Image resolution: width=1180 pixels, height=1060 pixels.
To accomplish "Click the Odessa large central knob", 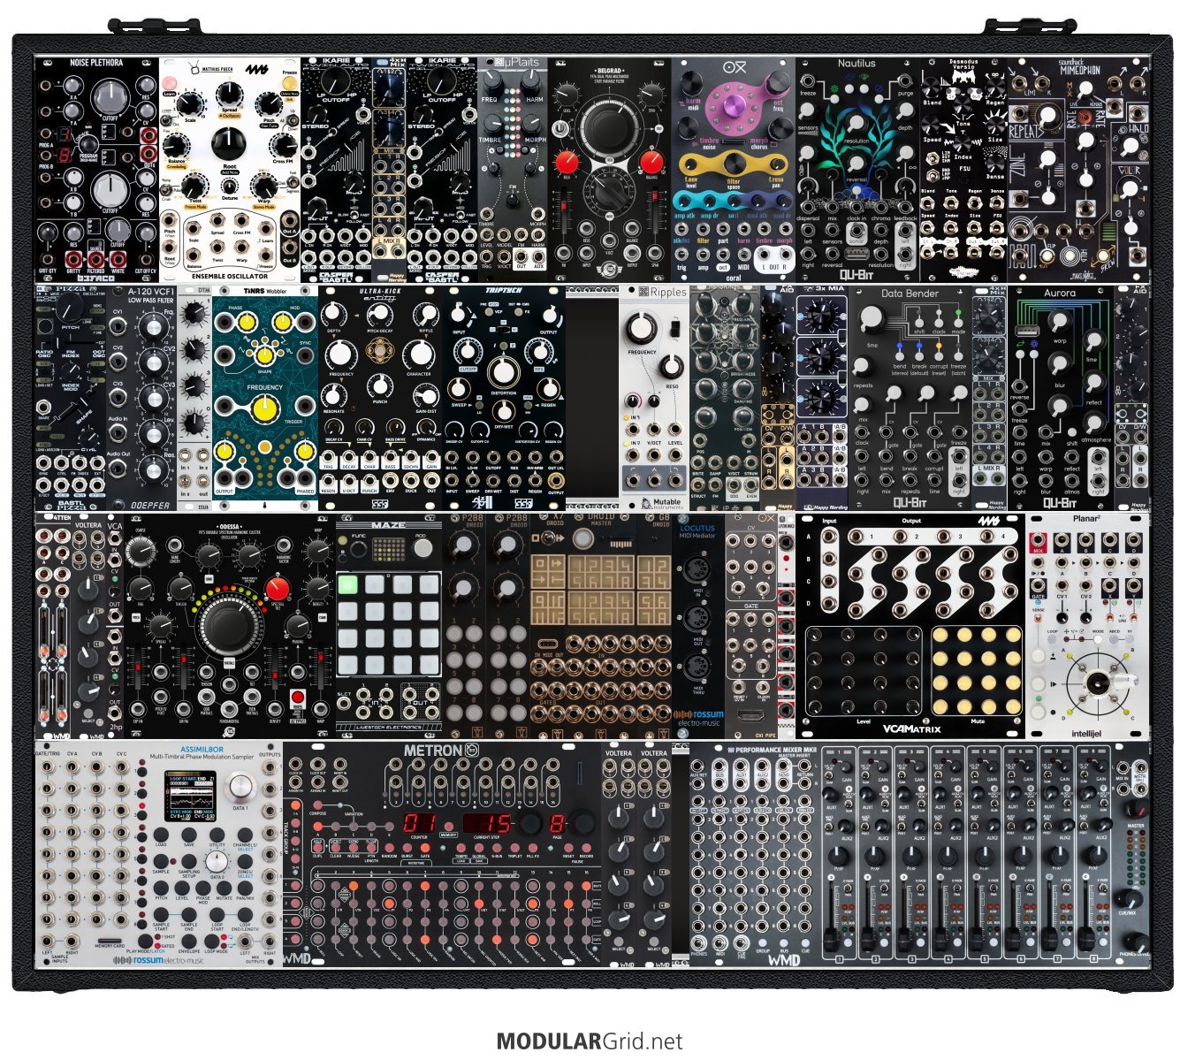I will coord(228,624).
